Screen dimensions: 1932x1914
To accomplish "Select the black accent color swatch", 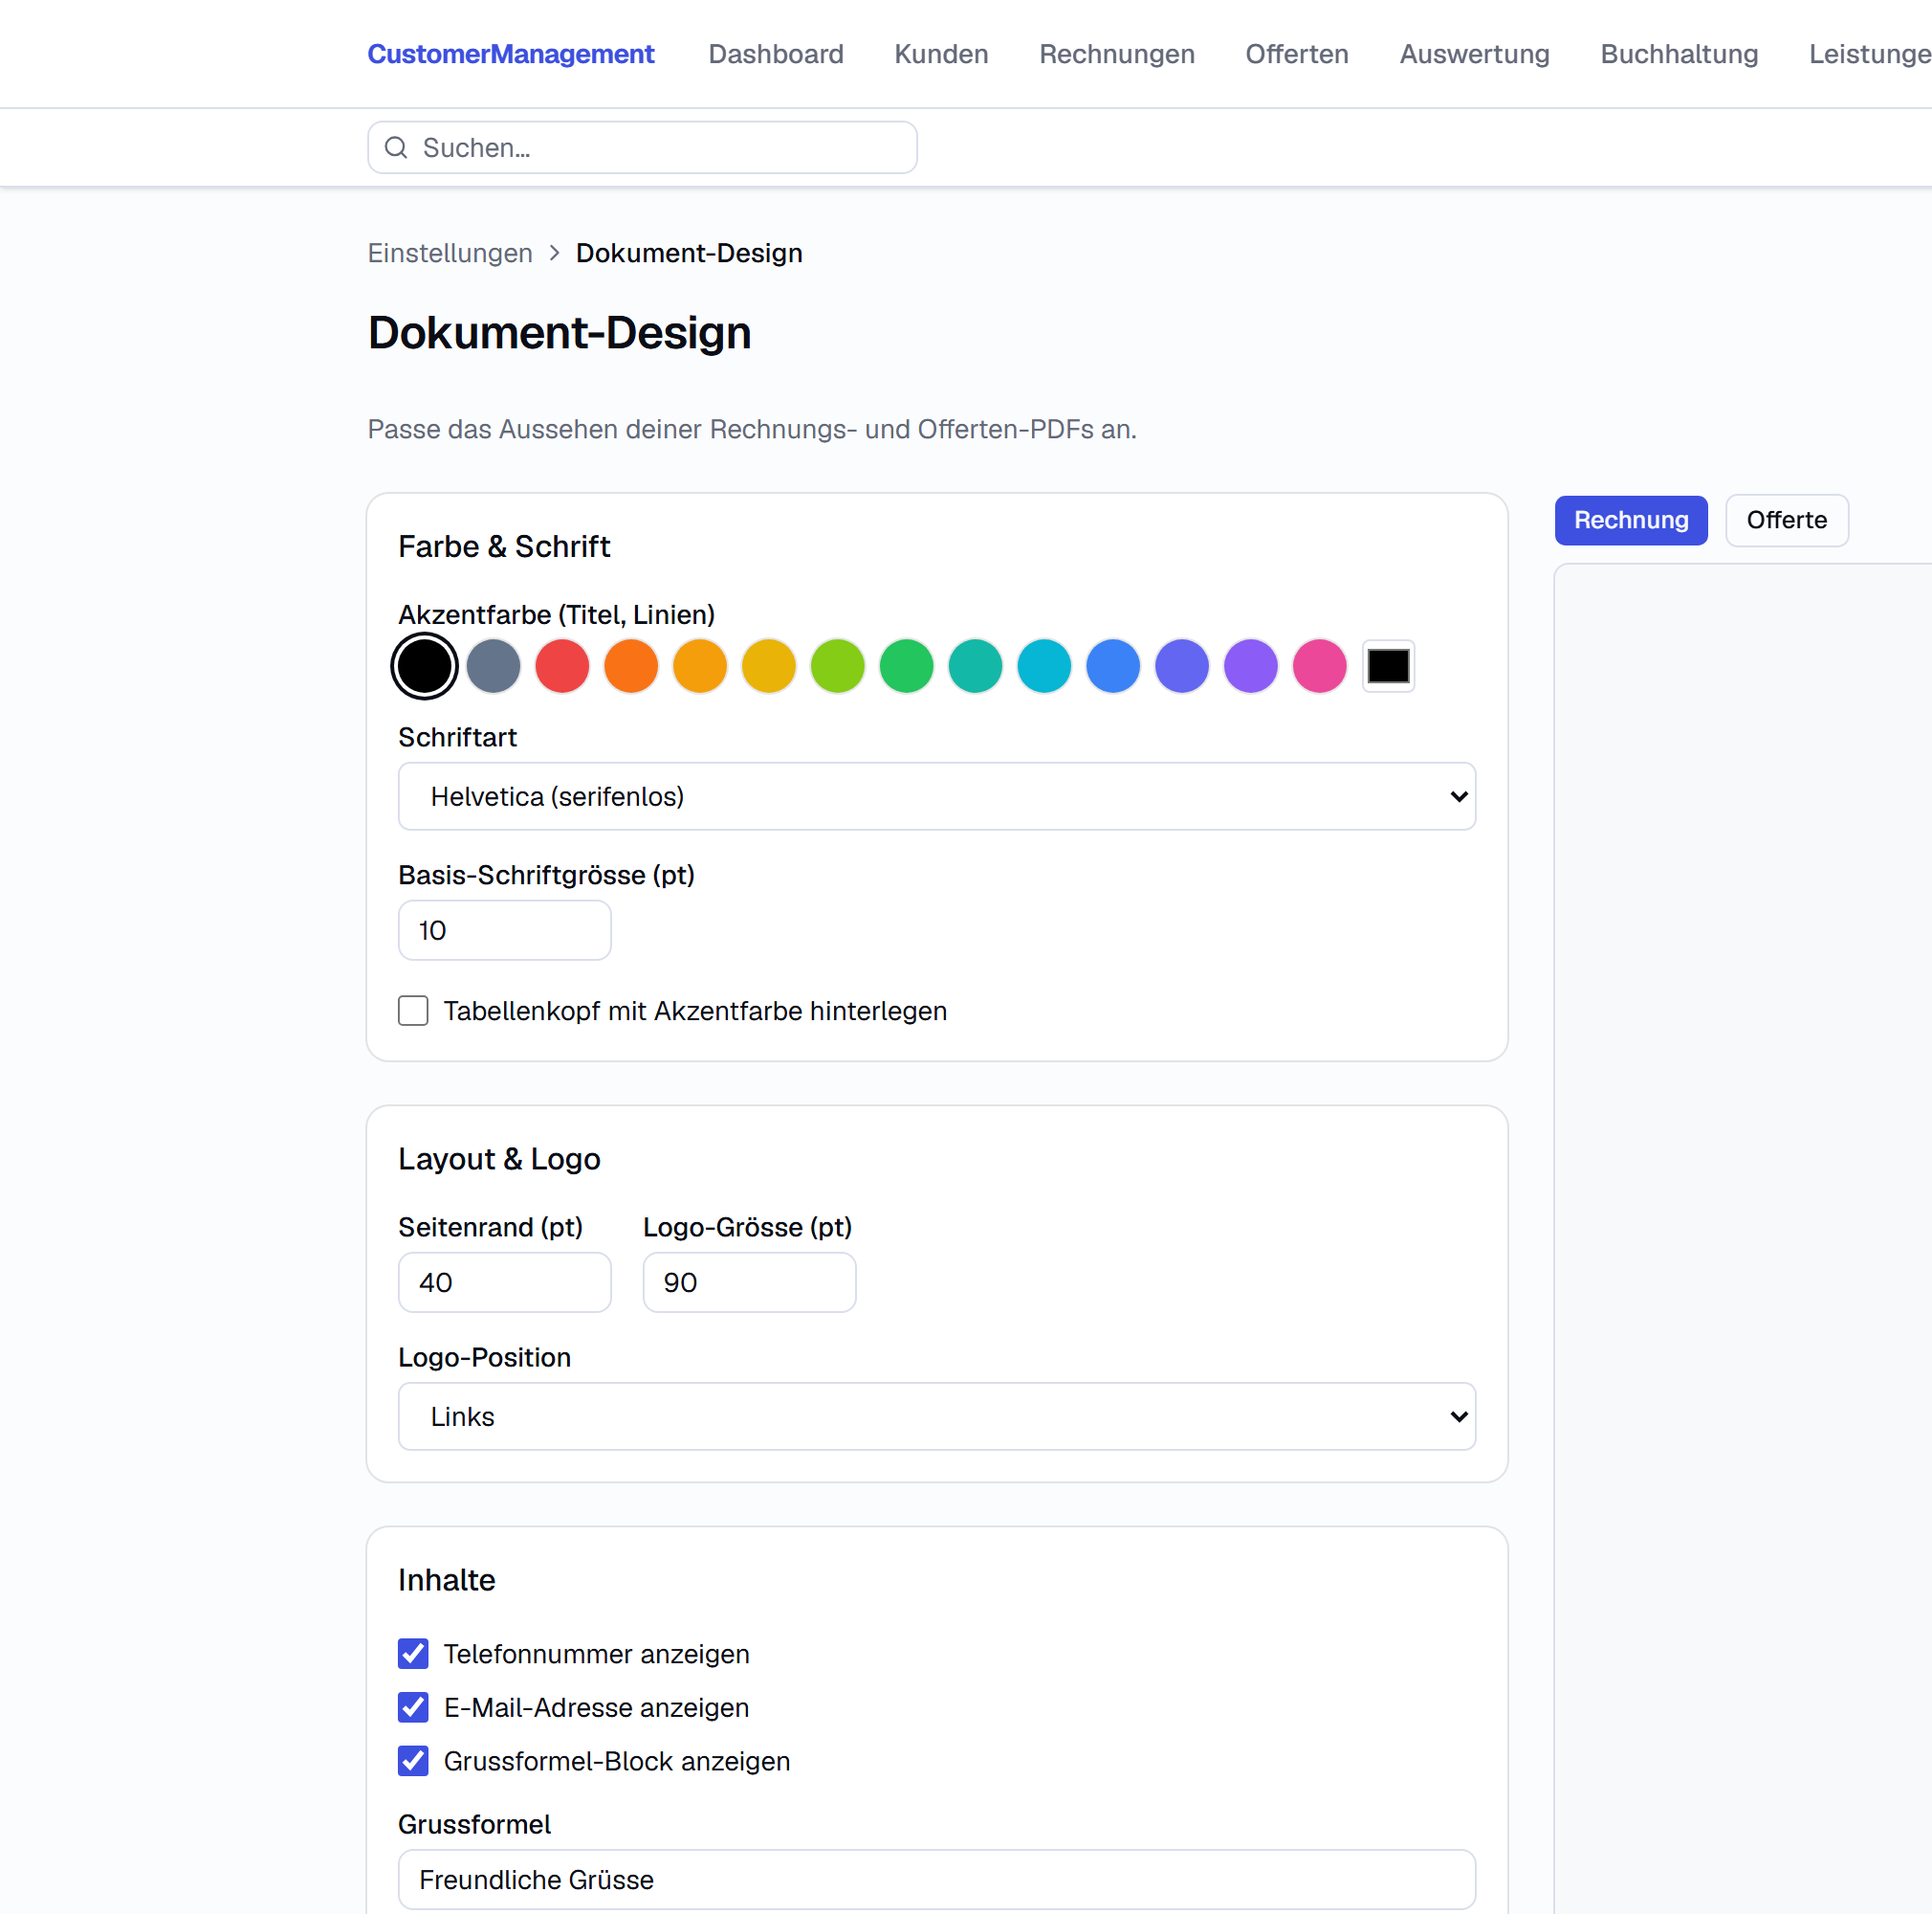I will tap(424, 665).
